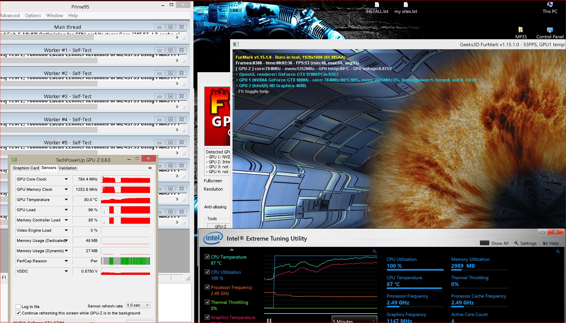Pause the XTU monitoring graph
Screen dimensions: 566x323
[x=269, y=321]
